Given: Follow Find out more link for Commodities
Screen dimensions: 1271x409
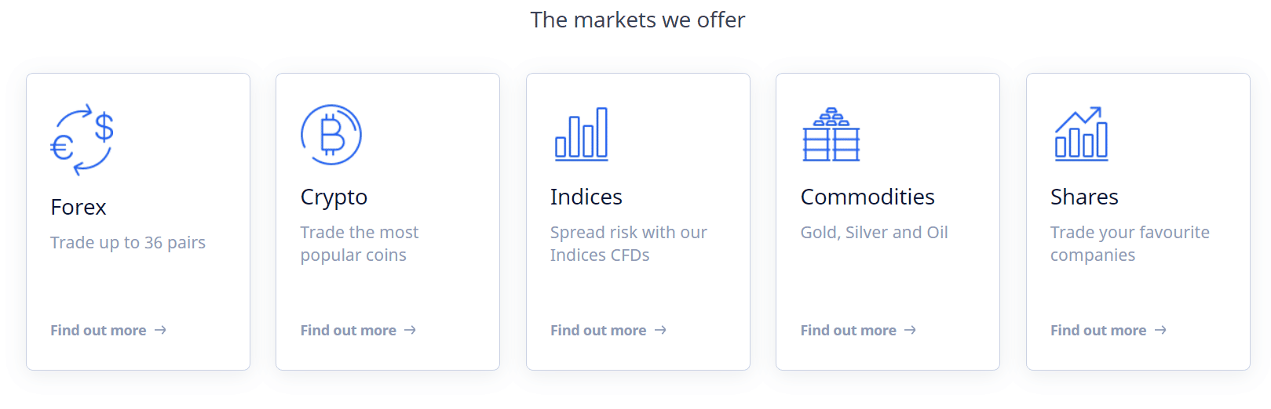Looking at the screenshot, I should point(849,331).
